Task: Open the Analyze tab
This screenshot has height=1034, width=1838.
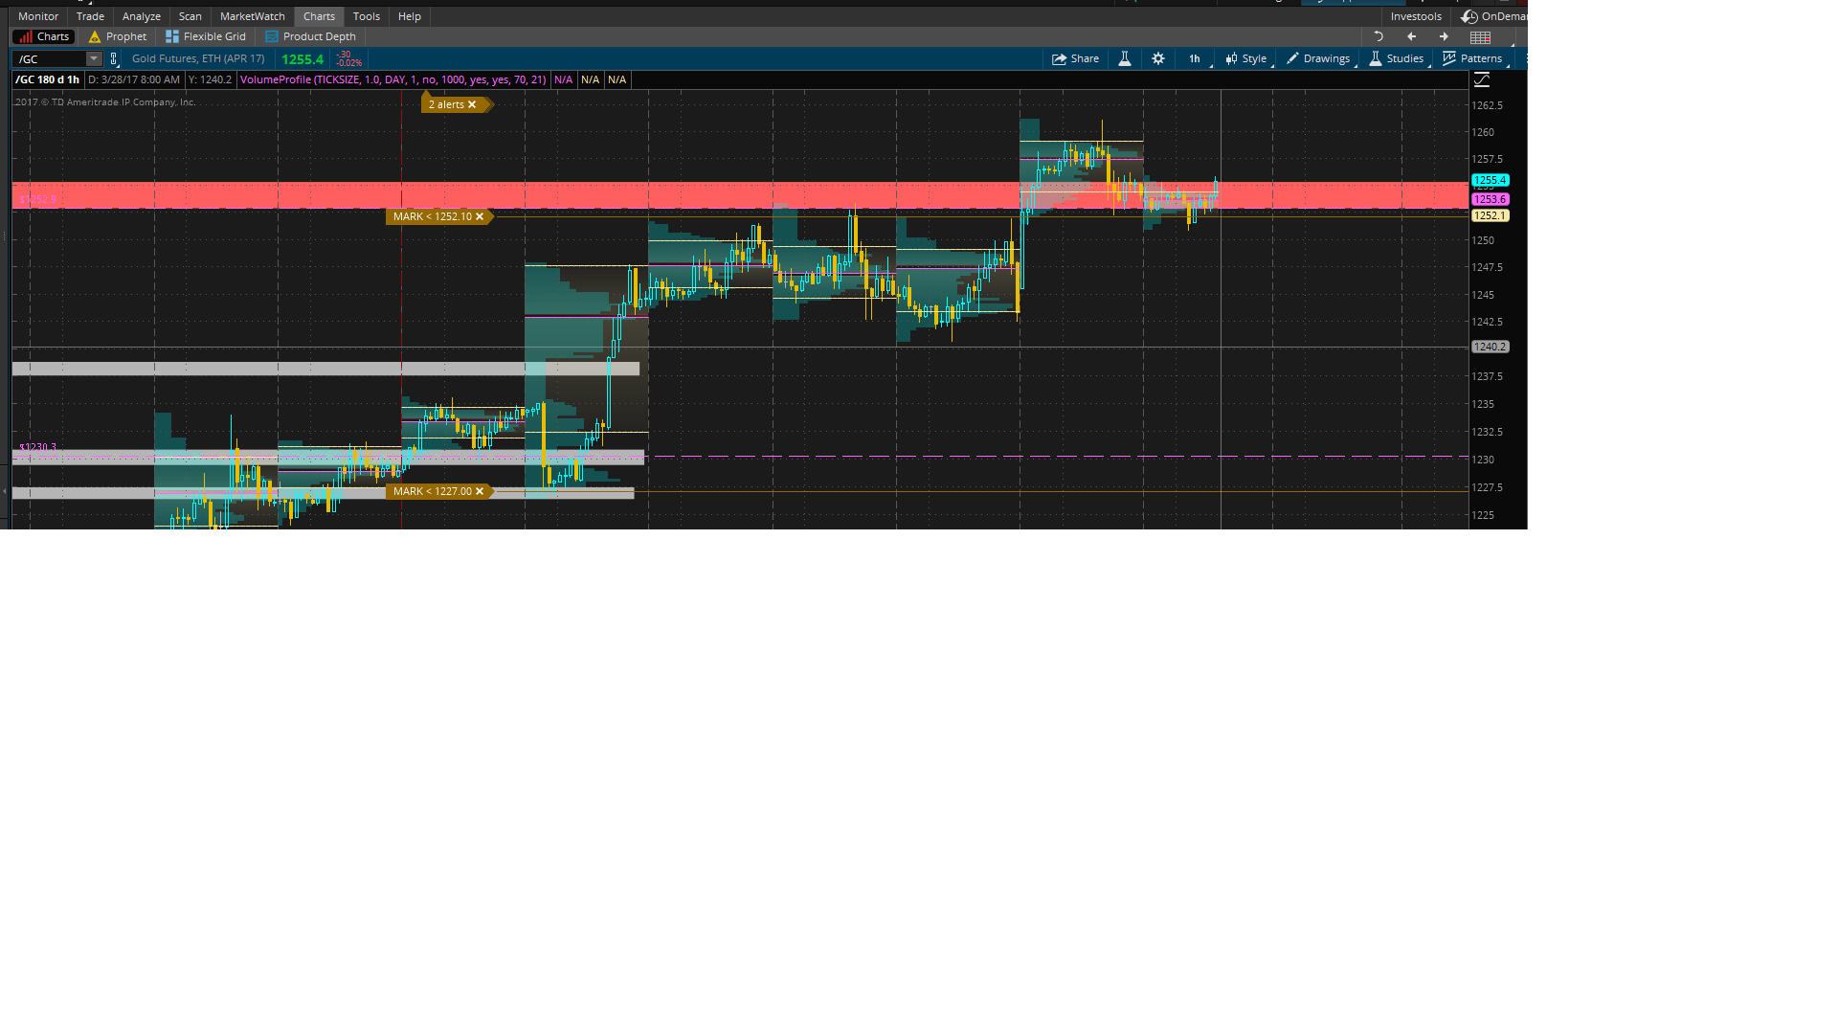Action: point(142,16)
